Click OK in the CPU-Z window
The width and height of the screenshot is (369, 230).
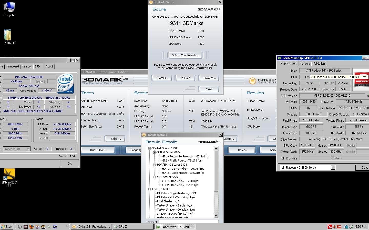pyautogui.click(x=69, y=164)
